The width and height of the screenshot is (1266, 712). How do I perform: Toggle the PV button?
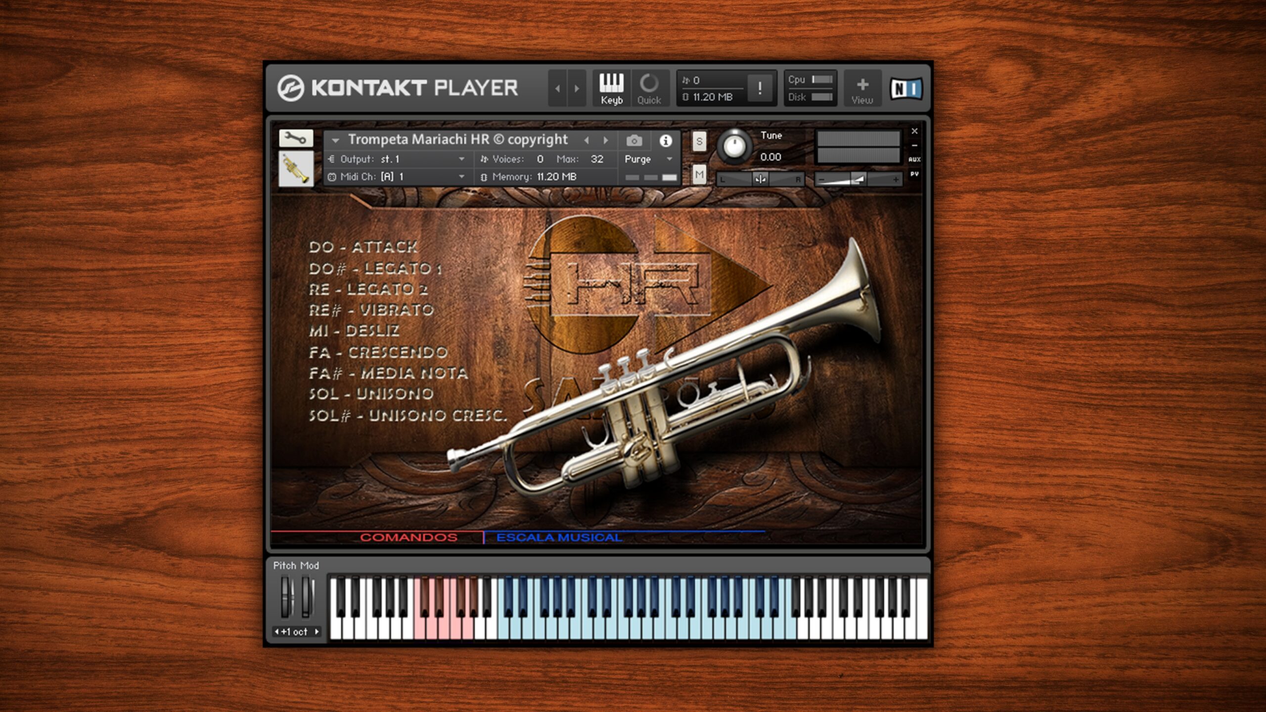914,174
